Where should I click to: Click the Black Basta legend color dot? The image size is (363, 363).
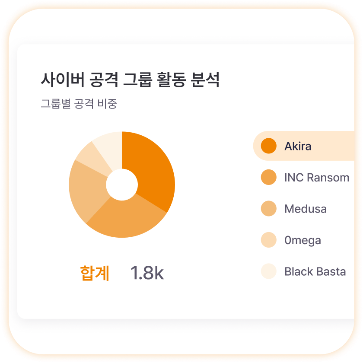tap(269, 272)
